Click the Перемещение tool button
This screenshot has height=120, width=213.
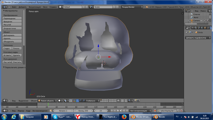(12, 18)
